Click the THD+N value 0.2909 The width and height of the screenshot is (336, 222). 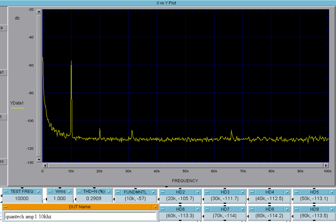click(x=94, y=198)
